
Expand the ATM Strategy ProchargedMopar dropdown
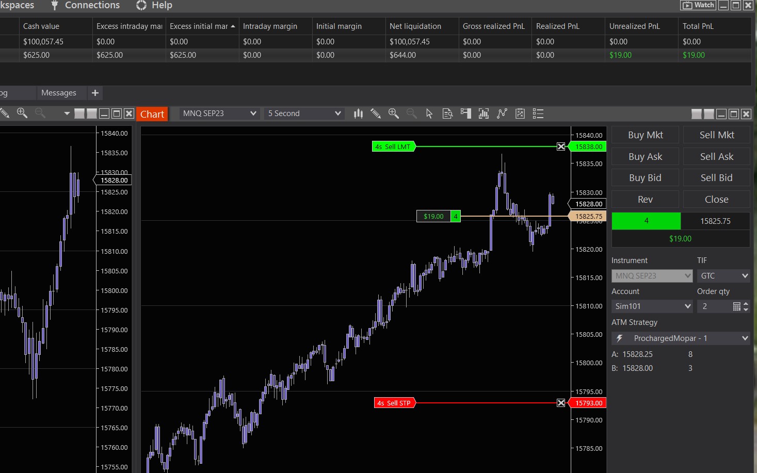pyautogui.click(x=681, y=338)
